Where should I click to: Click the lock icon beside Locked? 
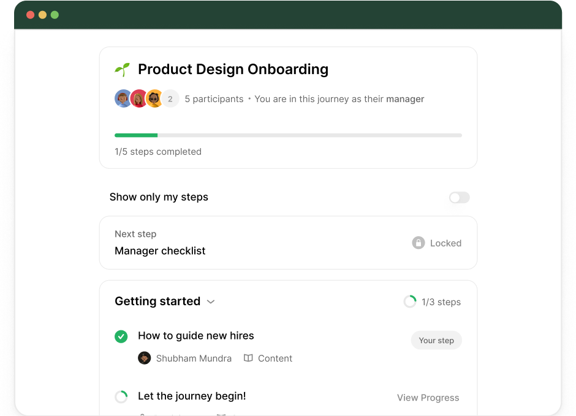click(x=419, y=243)
